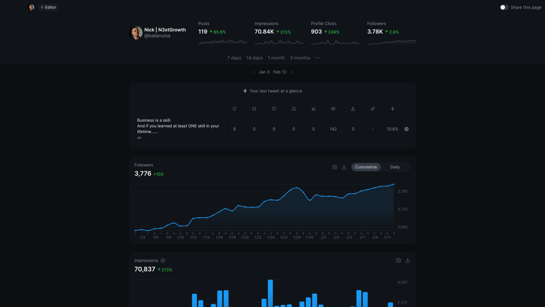Open the @ballanutsa handle
Screen dimensions: 545x307
pos(157,36)
